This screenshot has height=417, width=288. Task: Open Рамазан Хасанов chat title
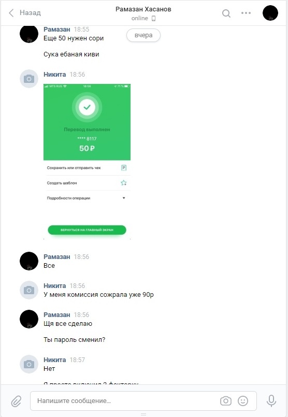tap(143, 9)
